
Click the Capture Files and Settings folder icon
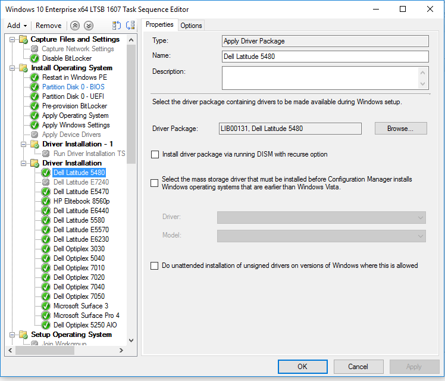pos(23,39)
